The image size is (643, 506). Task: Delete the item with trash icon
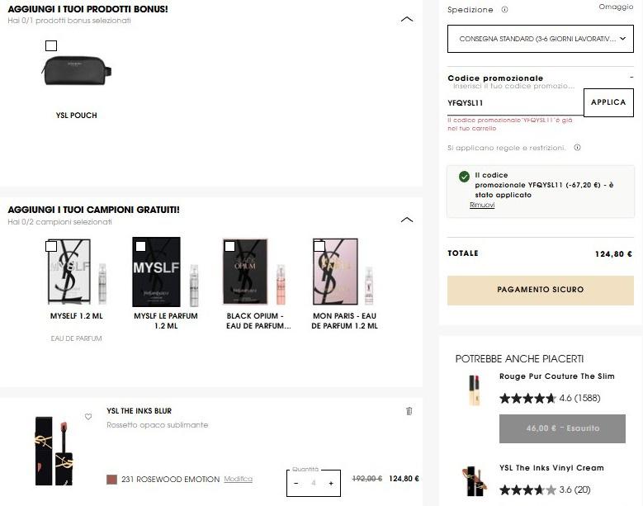coord(409,411)
